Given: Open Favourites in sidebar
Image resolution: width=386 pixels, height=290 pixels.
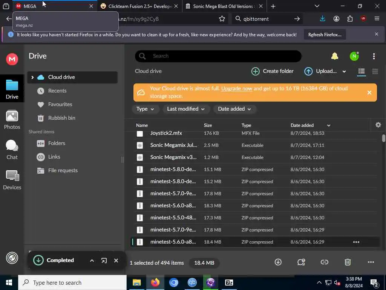Looking at the screenshot, I should pyautogui.click(x=60, y=104).
